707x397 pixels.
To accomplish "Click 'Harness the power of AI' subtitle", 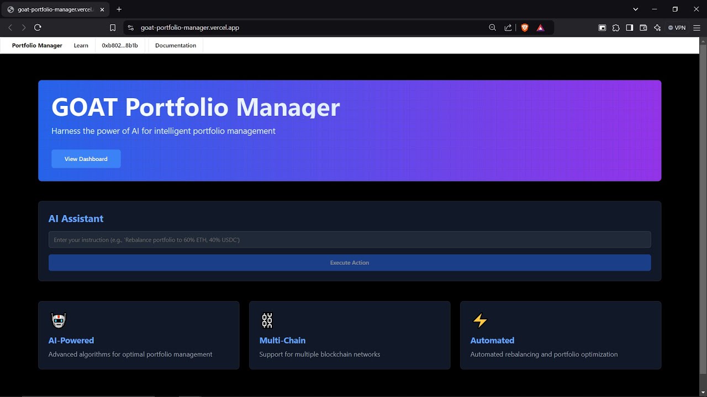I will coord(163,131).
